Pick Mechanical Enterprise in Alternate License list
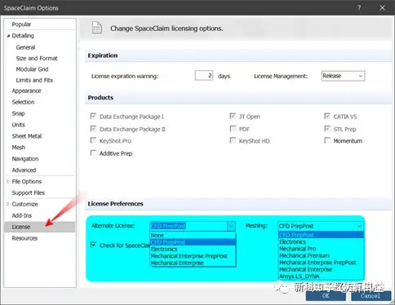This screenshot has width=395, height=305. click(193, 263)
